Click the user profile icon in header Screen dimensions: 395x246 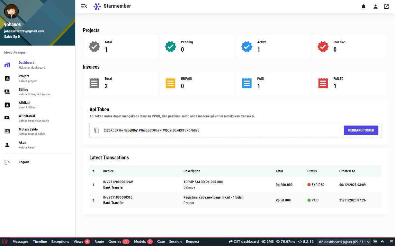[x=375, y=6]
